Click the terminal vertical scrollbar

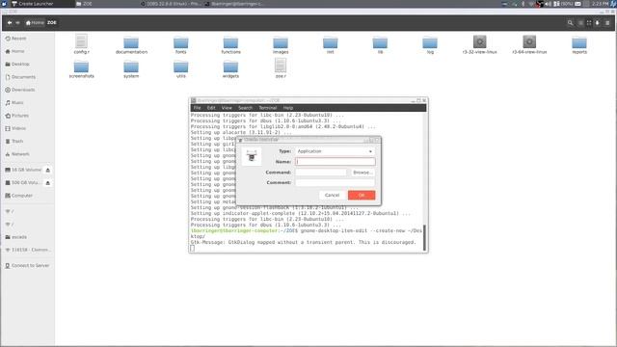coord(424,238)
